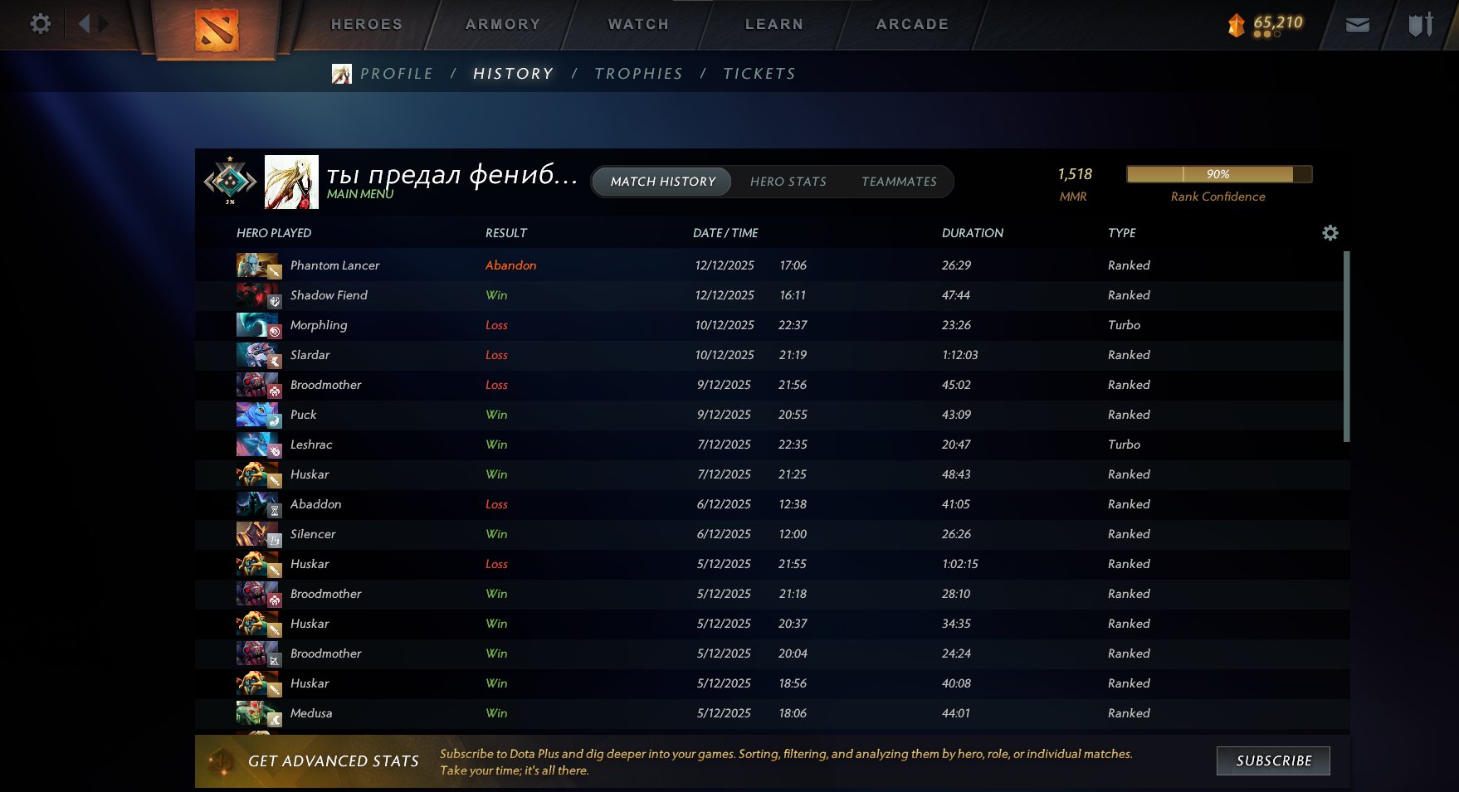Open the Watch top menu
The height and width of the screenshot is (792, 1459).
coord(638,25)
